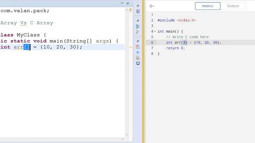Switch to the Output tab
This screenshot has height=143, width=255.
(233, 6)
